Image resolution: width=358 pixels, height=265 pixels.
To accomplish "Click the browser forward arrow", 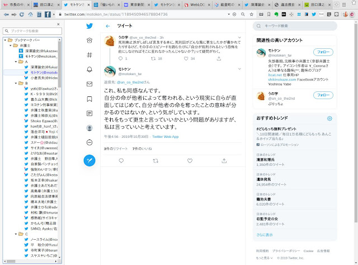I will pos(14,15).
